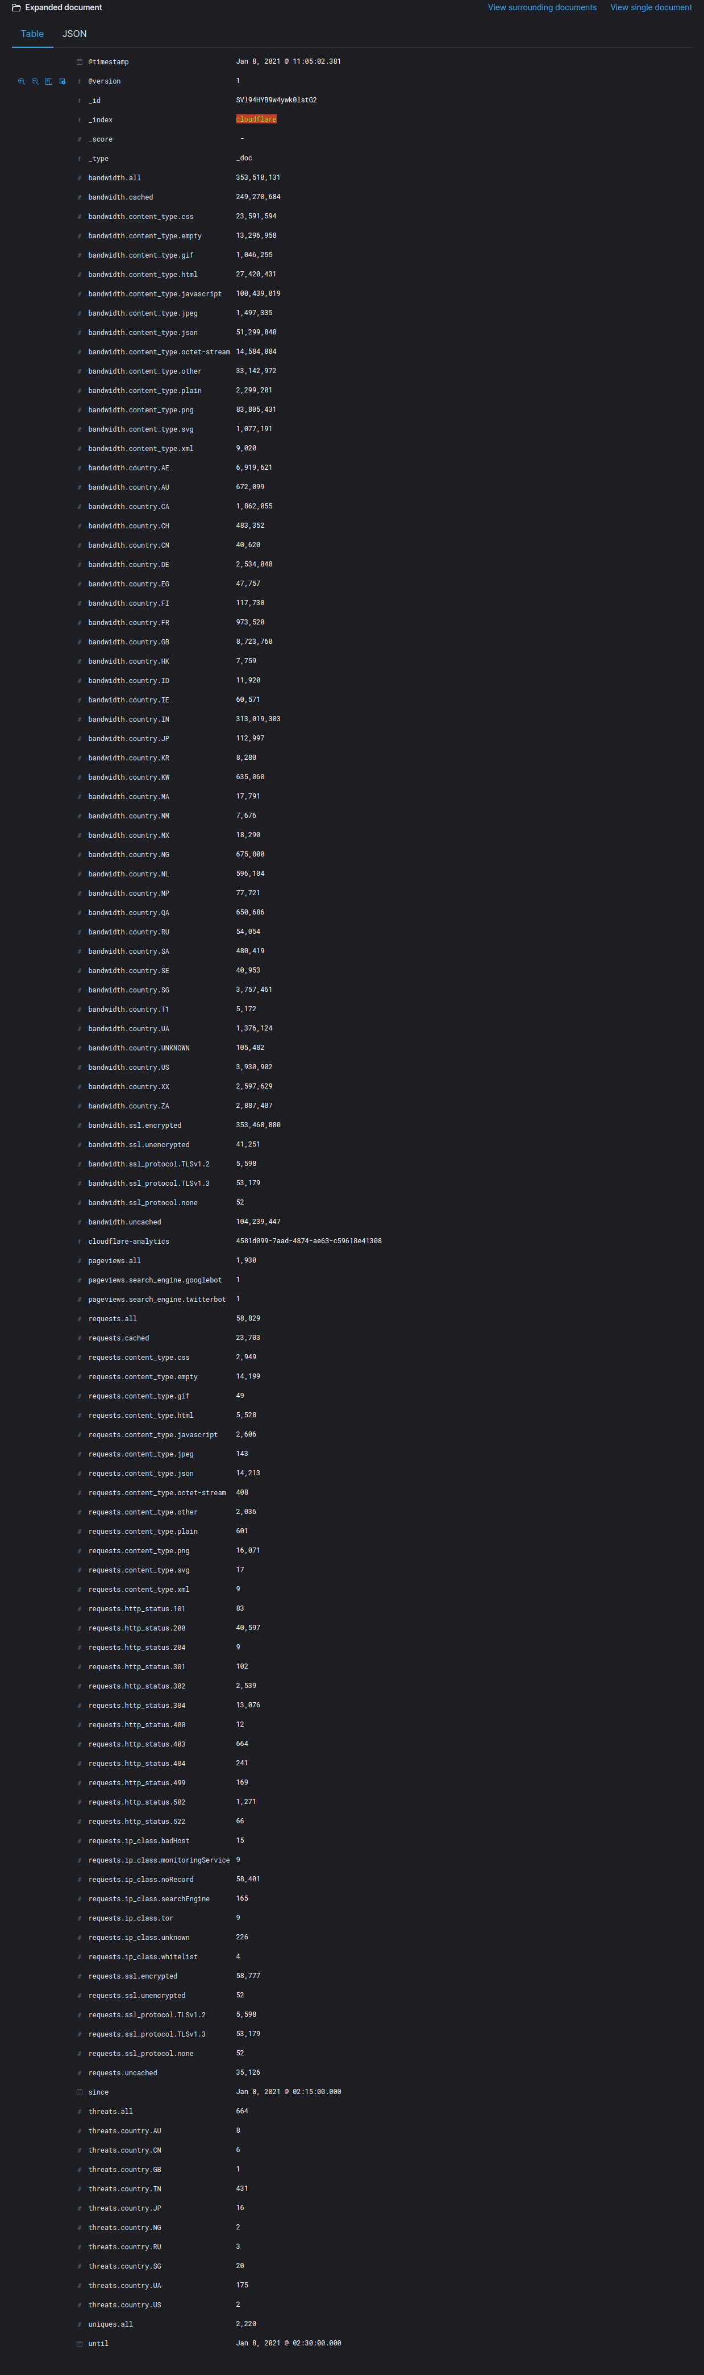Open View single document link

[651, 7]
